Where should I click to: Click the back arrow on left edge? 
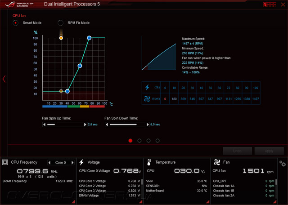[4, 79]
